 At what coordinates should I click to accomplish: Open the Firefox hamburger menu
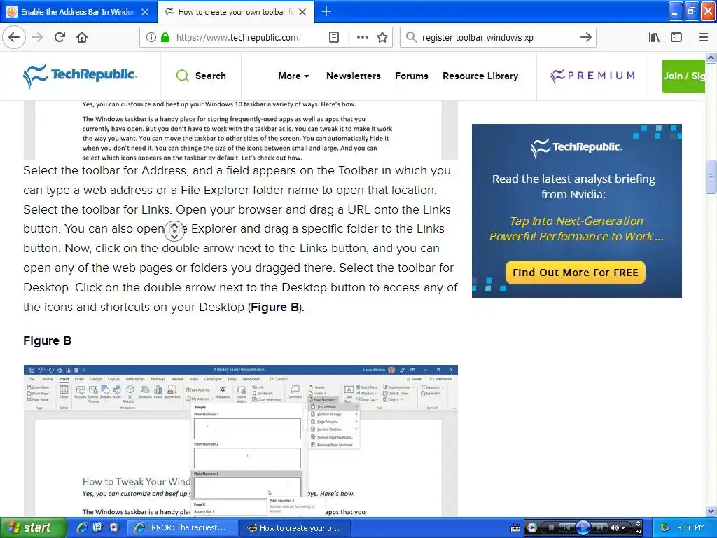click(703, 38)
